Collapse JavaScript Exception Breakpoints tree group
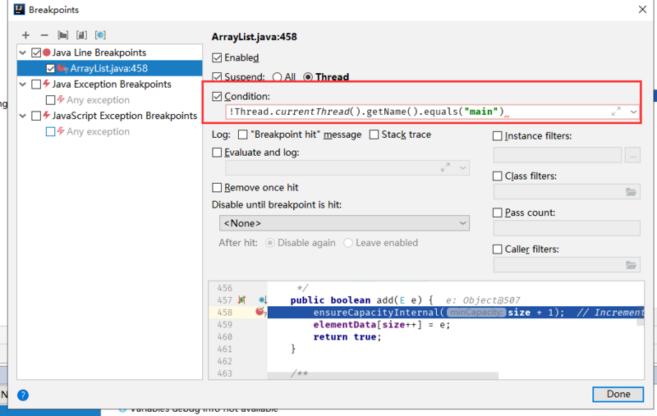 coord(23,116)
